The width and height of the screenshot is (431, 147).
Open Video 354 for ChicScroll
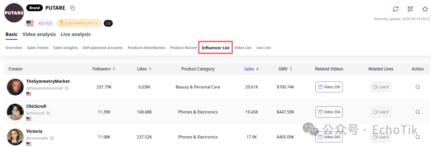pyautogui.click(x=329, y=112)
